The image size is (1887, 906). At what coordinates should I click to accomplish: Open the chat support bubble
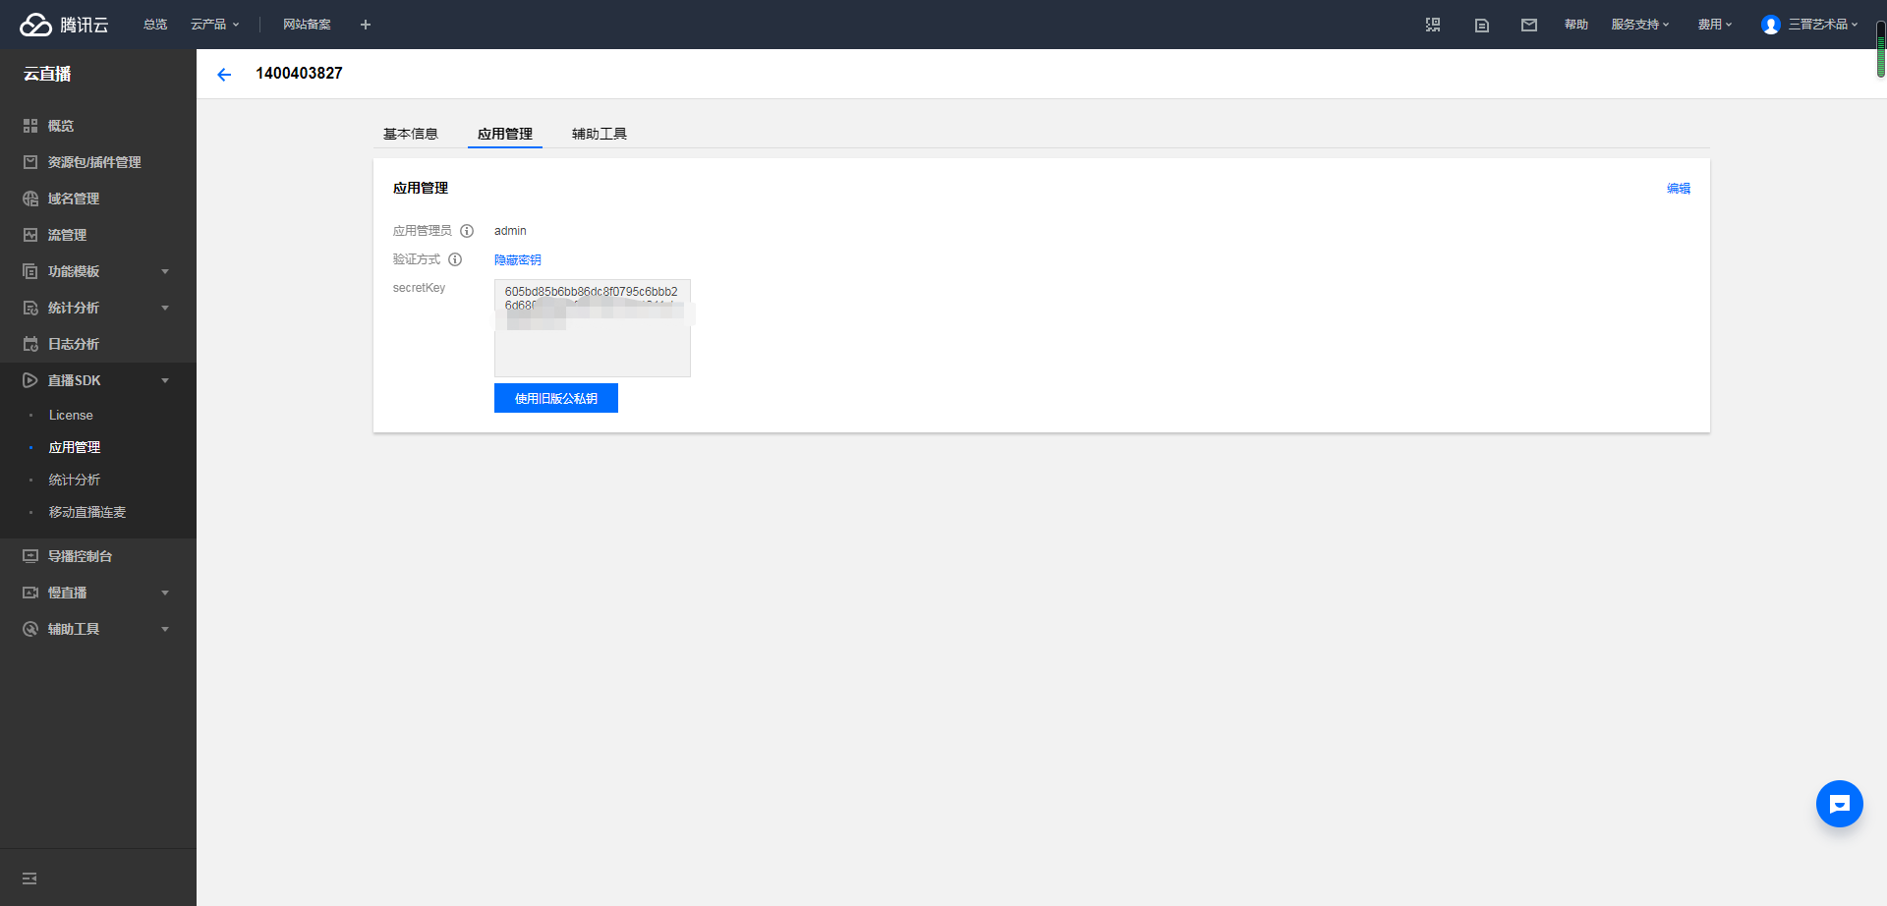(1840, 804)
